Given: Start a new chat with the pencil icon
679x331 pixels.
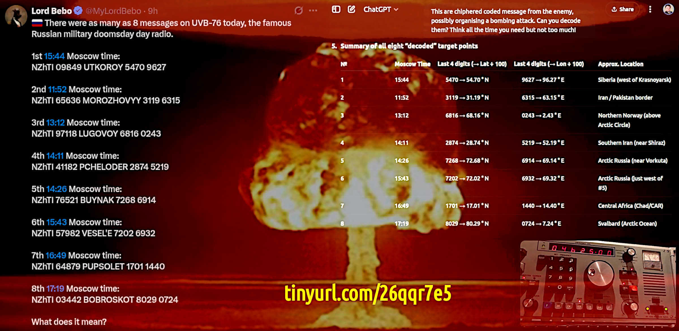Looking at the screenshot, I should [x=351, y=9].
